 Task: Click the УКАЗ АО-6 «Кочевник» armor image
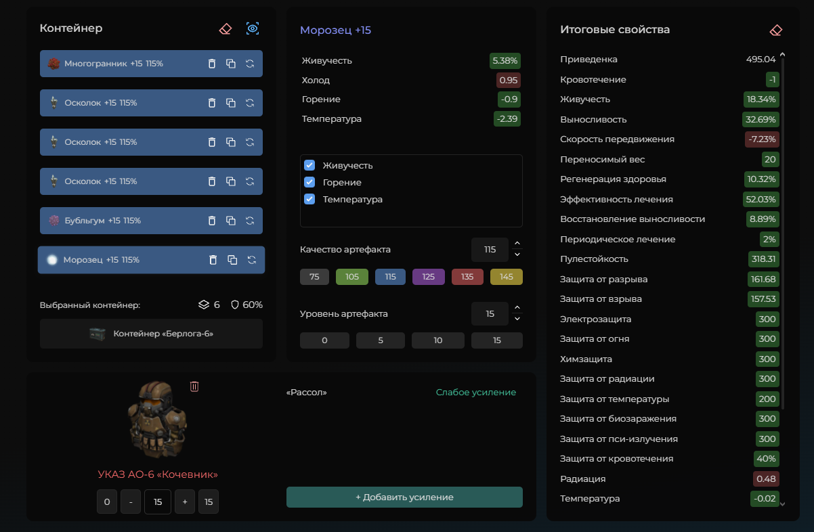(158, 419)
